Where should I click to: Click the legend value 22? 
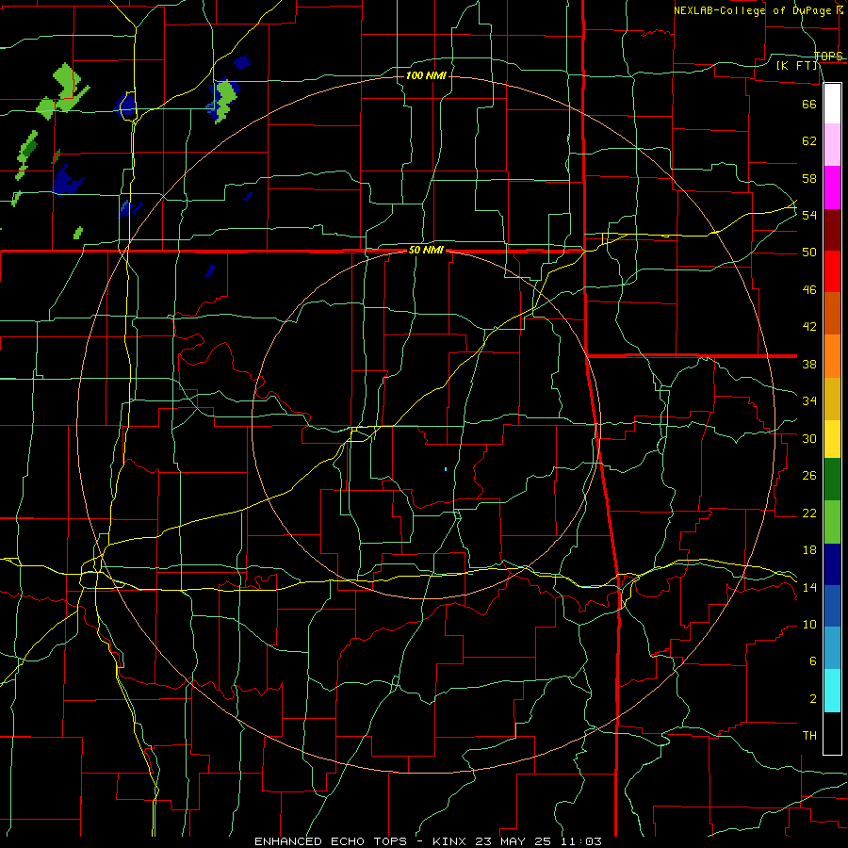click(809, 513)
